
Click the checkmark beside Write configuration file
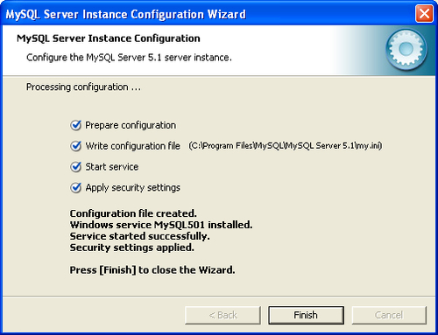76,146
